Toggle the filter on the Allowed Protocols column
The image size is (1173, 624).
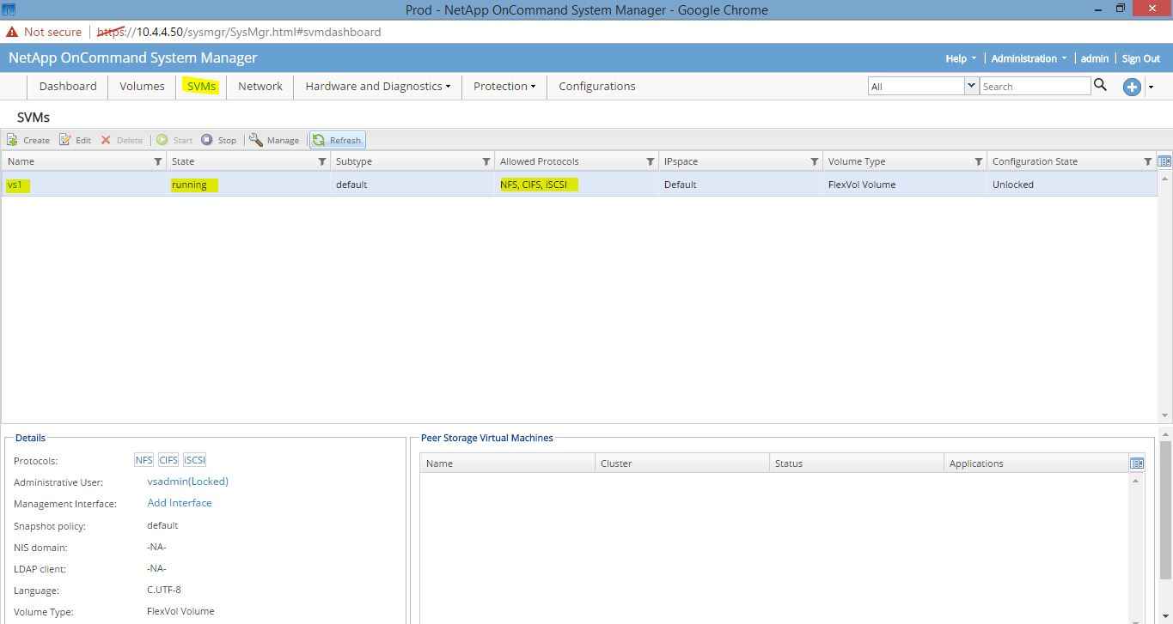coord(651,161)
